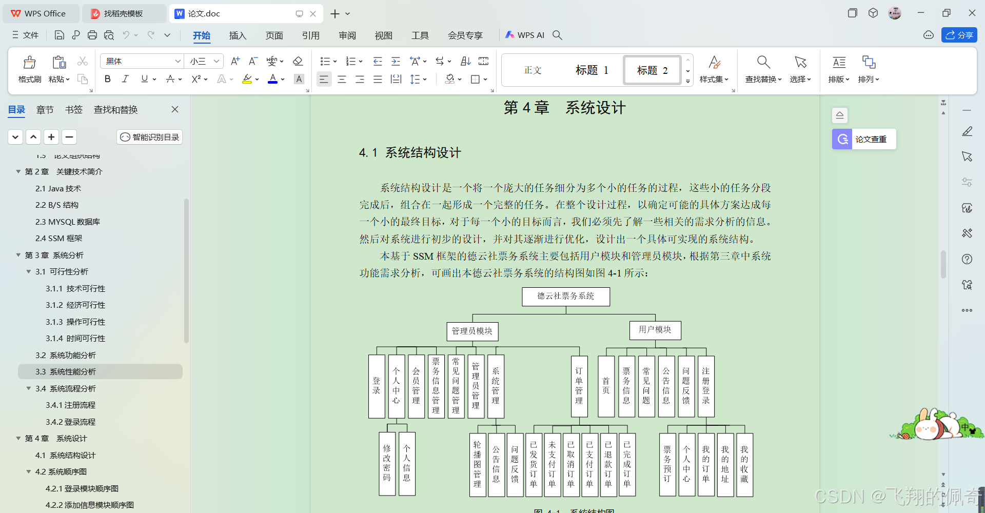Toggle character shading (A box)
The width and height of the screenshot is (985, 513).
pyautogui.click(x=299, y=79)
